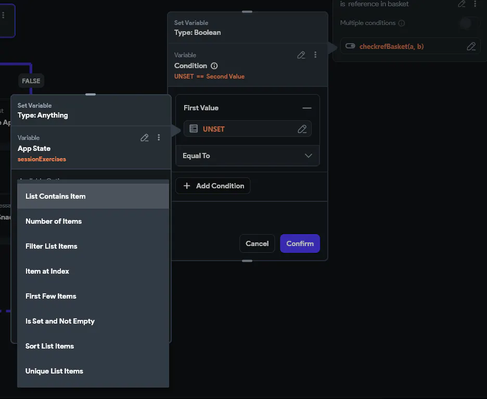Click the UNSET first value field
Image resolution: width=487 pixels, height=399 pixels.
[248, 128]
